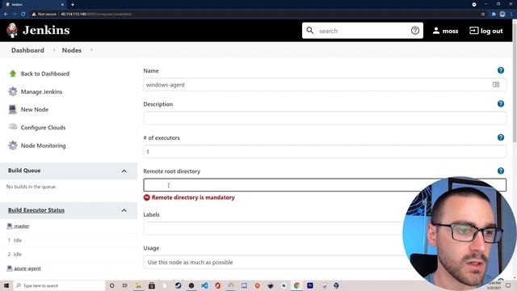Click 'No builds in the queue.' text

click(32, 187)
